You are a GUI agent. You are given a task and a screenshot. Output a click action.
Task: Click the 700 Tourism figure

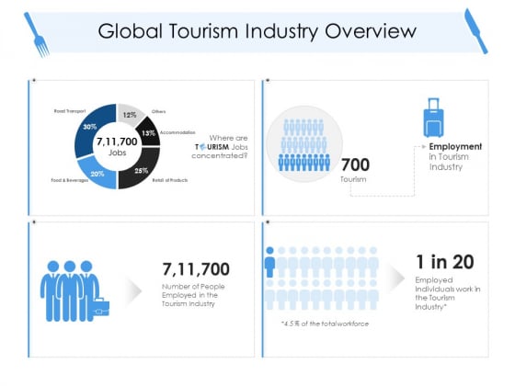tap(355, 169)
